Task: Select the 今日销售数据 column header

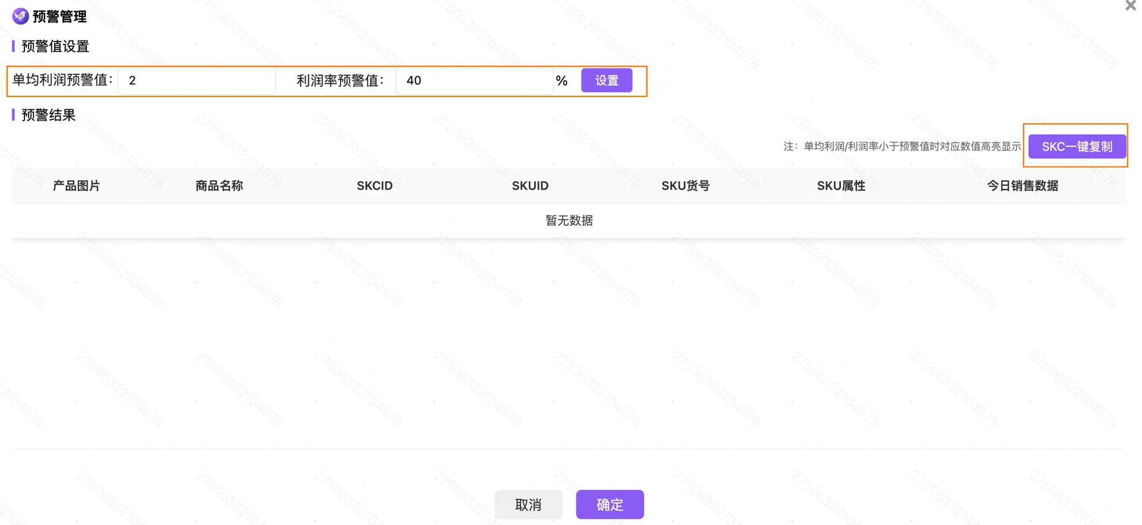Action: click(1022, 186)
